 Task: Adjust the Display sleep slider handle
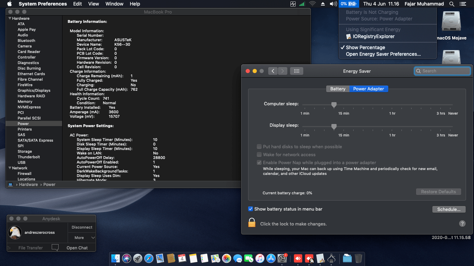(x=334, y=127)
